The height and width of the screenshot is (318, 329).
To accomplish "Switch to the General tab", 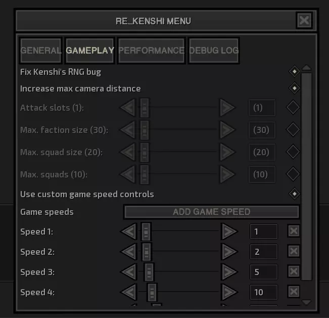I will coord(41,51).
